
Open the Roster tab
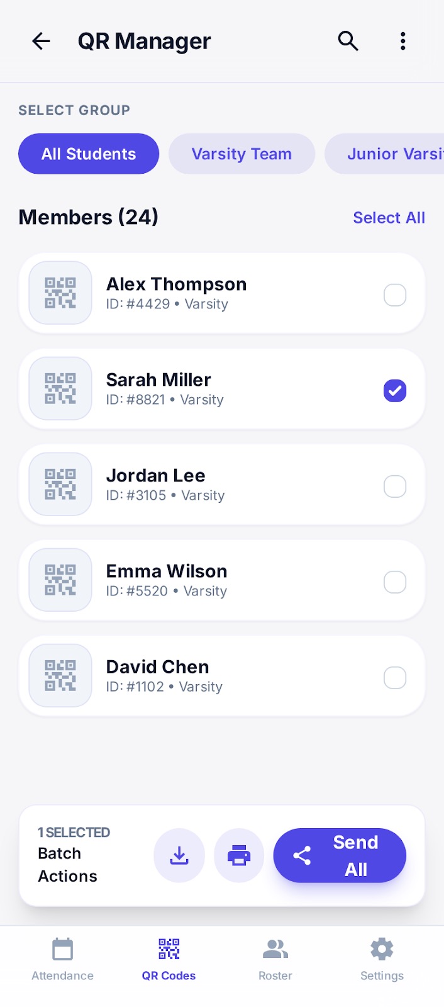[275, 957]
